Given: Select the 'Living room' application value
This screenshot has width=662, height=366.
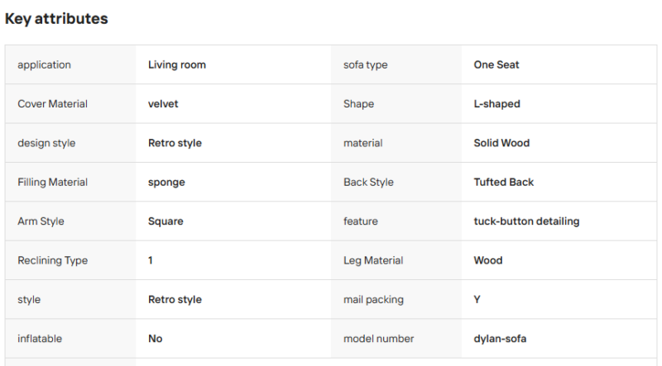Looking at the screenshot, I should pyautogui.click(x=177, y=65).
